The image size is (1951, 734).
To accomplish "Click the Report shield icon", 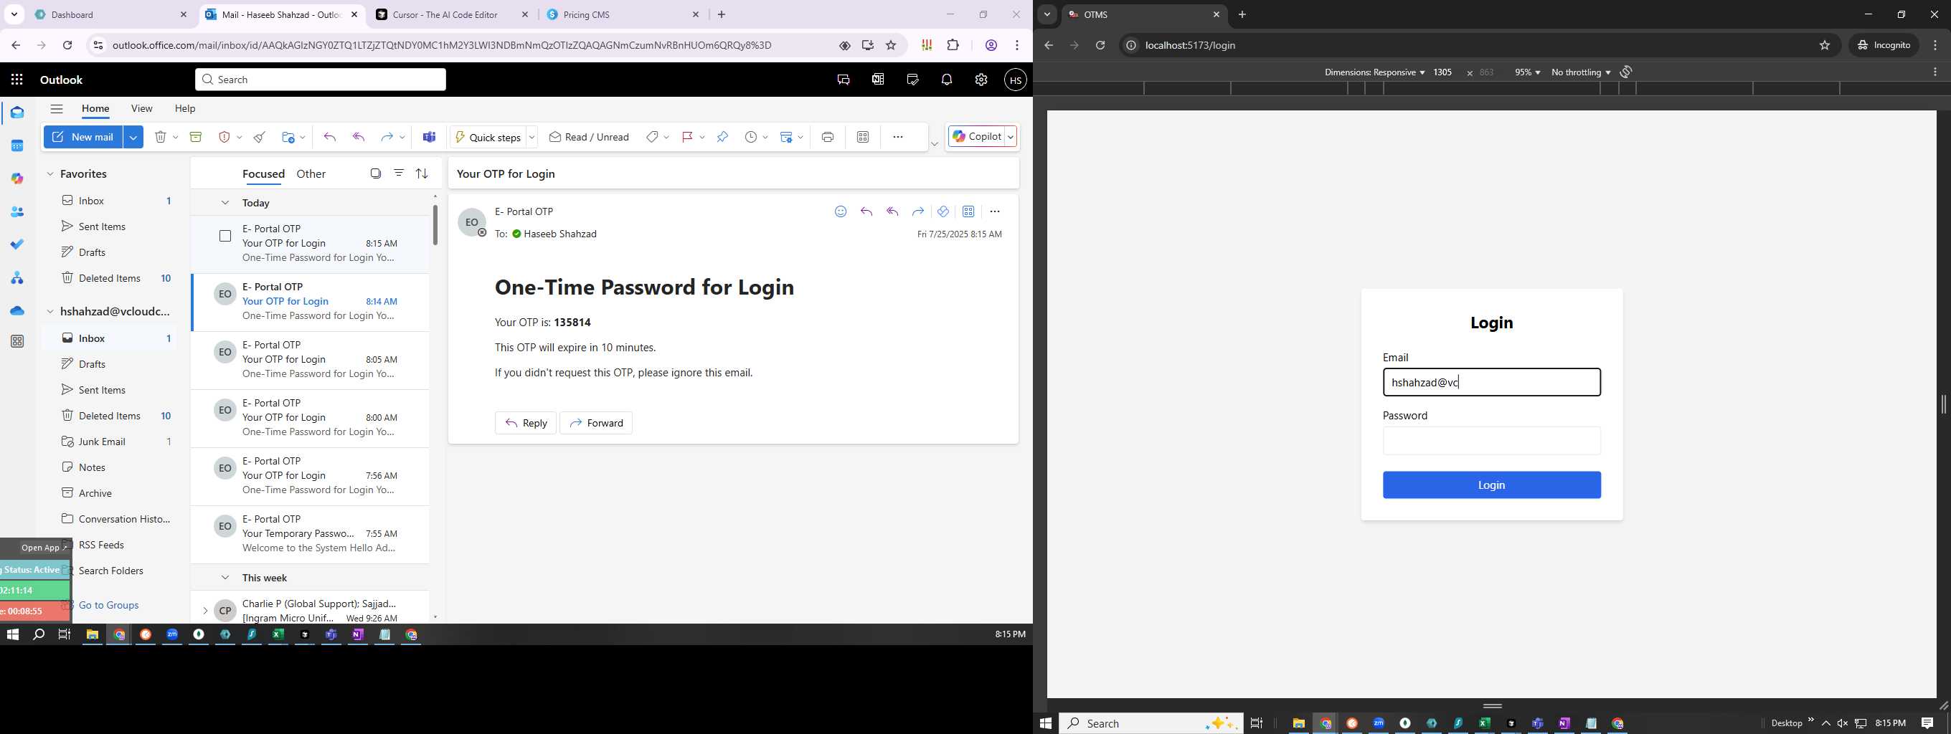I will click(x=225, y=137).
